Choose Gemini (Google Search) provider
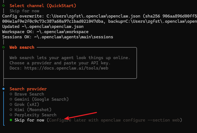197x133 pixels. click(39, 99)
